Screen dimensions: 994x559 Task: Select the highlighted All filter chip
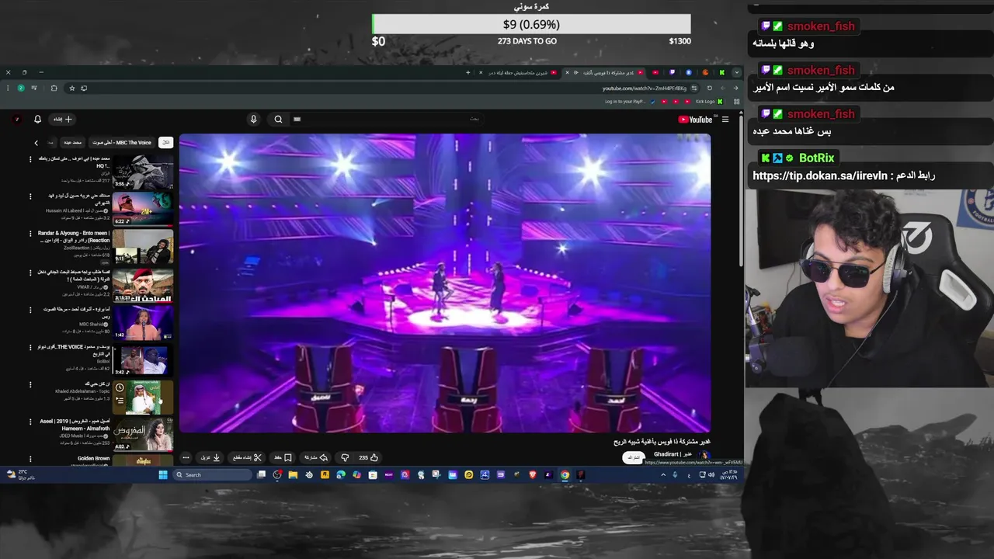click(165, 142)
